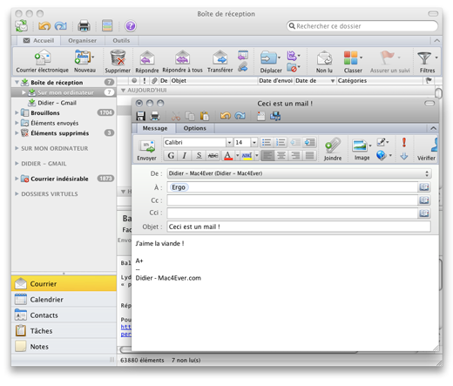Image resolution: width=453 pixels, height=386 pixels.
Task: Open address book for À field
Action: tap(424, 187)
